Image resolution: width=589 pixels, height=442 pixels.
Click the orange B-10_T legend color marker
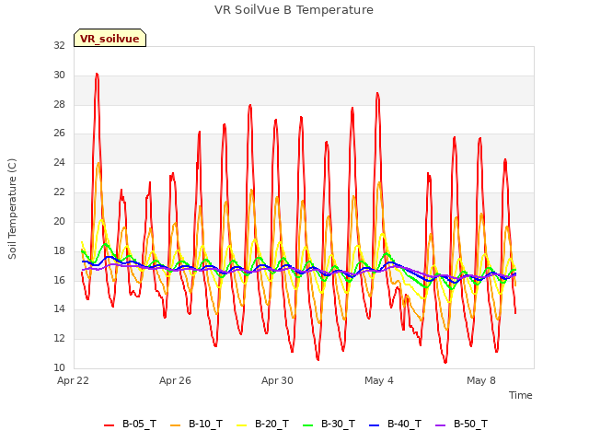[175, 425]
